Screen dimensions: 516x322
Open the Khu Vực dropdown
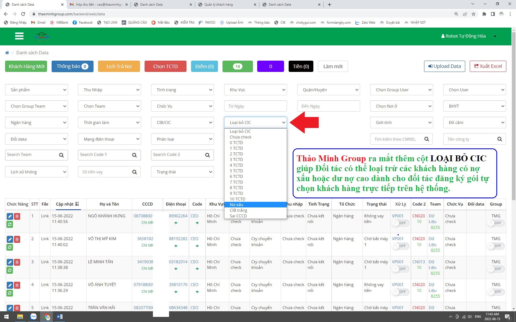pos(256,90)
